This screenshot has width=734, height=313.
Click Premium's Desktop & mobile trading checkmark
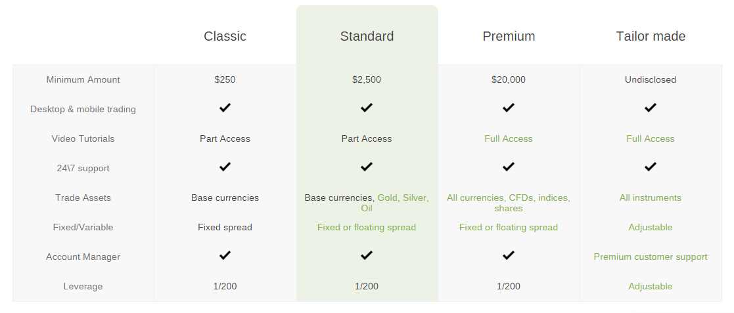(509, 108)
